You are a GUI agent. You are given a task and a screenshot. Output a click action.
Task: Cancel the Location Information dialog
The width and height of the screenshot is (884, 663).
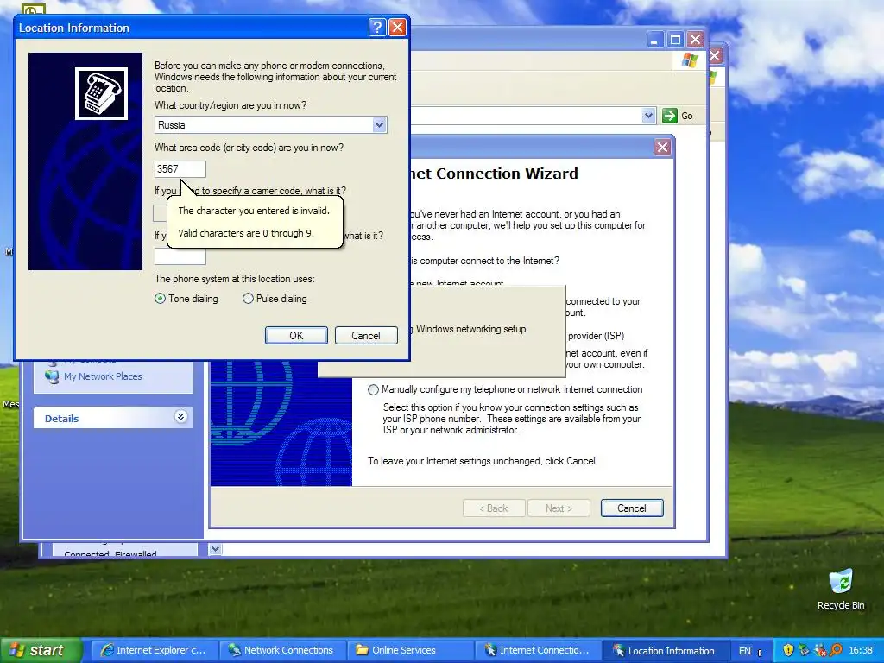366,336
